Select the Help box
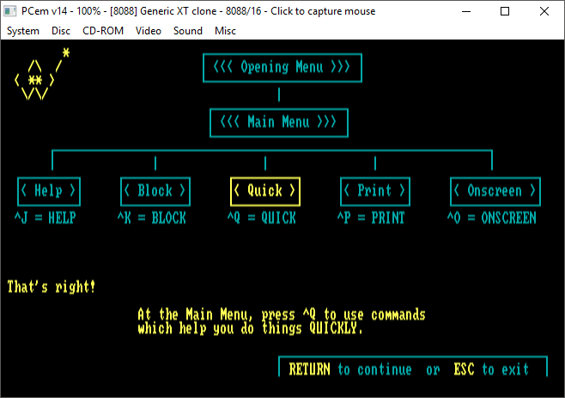Viewport: 565px width, 398px height. [49, 191]
